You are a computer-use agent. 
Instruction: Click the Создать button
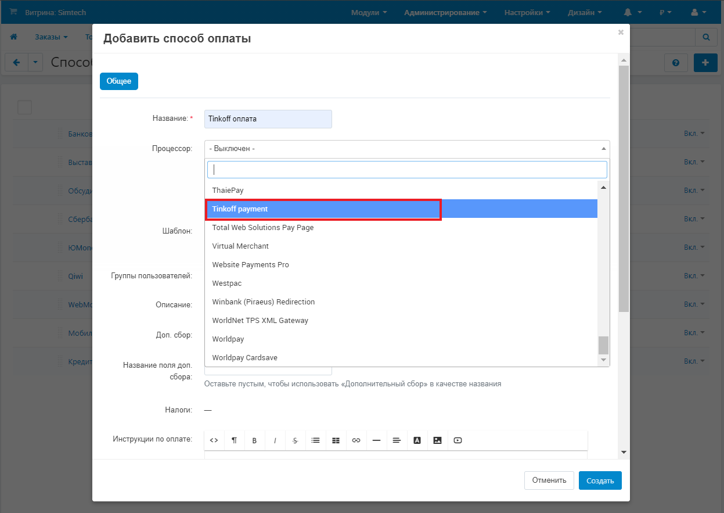pos(600,480)
